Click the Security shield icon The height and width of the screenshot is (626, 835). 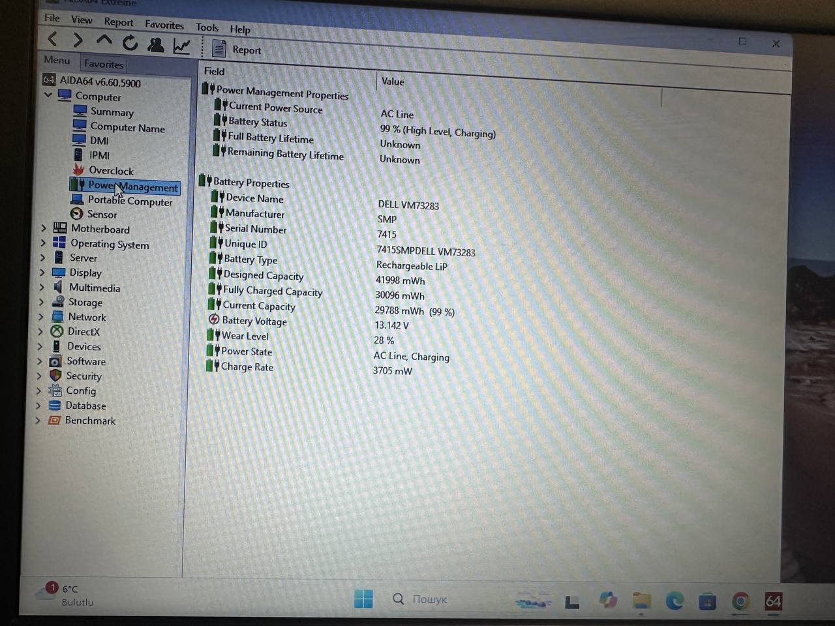point(55,376)
